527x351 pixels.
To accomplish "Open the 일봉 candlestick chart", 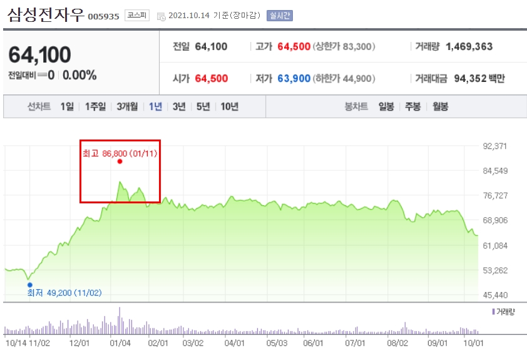I will [386, 107].
